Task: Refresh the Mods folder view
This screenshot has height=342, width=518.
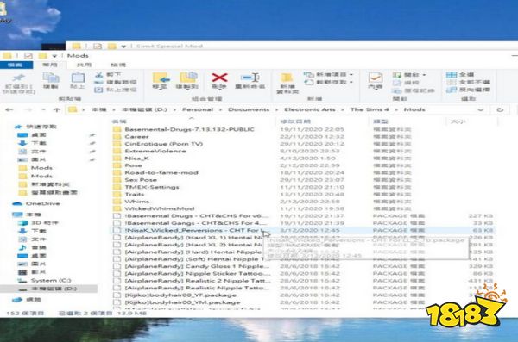Action: 500,109
